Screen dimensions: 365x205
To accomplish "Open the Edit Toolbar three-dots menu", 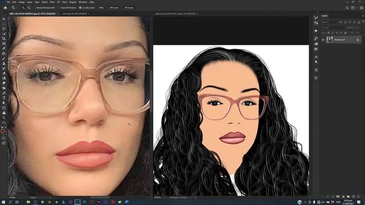I will pyautogui.click(x=4, y=122).
